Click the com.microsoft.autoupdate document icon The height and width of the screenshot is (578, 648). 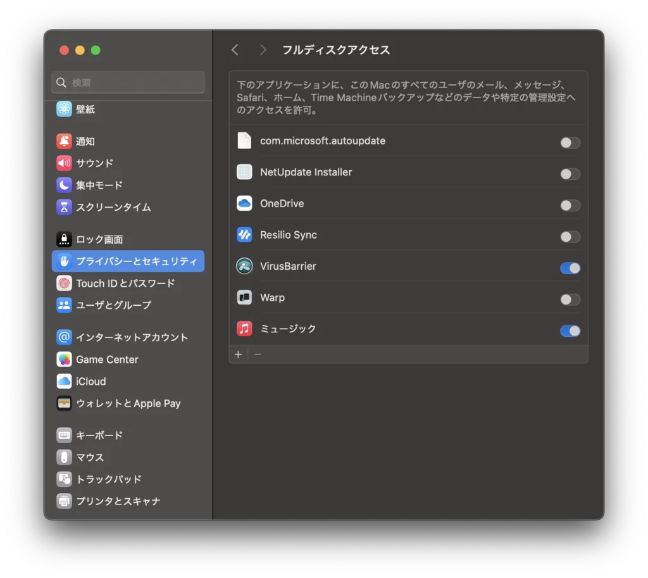coord(244,141)
